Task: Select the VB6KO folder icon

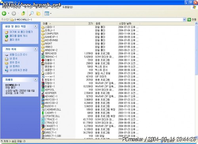Action: click(x=43, y=47)
